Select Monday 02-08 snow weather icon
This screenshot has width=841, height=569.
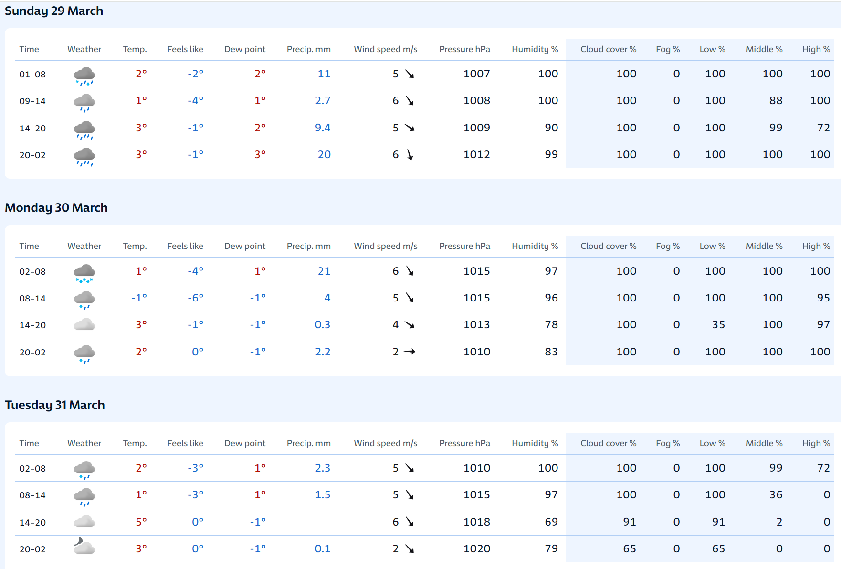coord(84,272)
